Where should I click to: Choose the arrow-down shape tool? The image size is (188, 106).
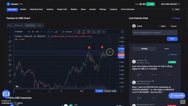pyautogui.click(x=10, y=51)
